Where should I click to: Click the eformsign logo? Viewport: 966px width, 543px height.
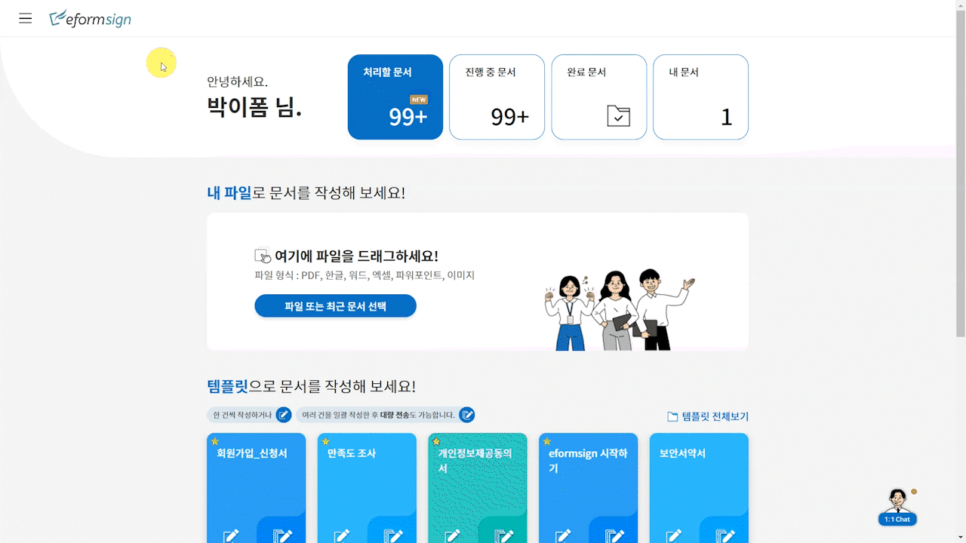point(90,19)
